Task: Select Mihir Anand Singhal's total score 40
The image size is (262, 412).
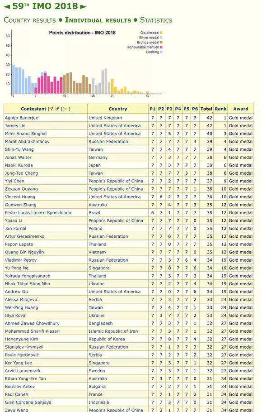Action: (209, 134)
